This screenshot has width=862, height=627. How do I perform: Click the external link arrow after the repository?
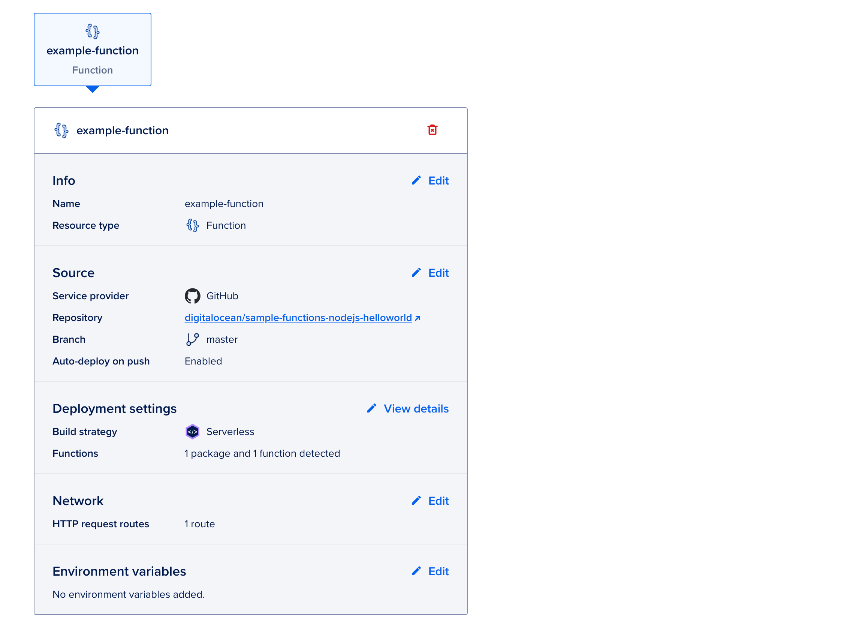tap(418, 318)
